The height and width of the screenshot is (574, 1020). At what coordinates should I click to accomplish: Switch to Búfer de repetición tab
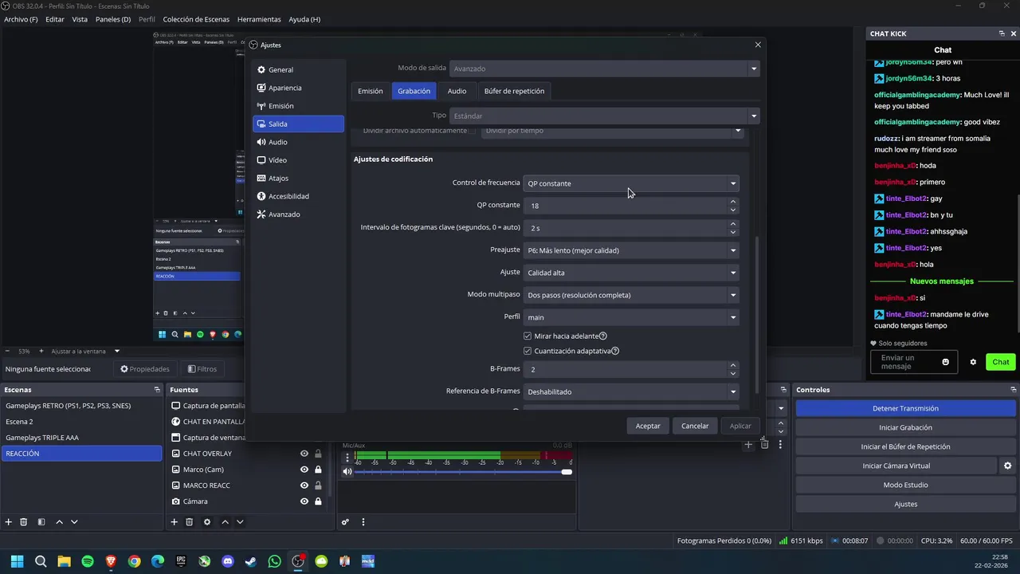tap(514, 91)
